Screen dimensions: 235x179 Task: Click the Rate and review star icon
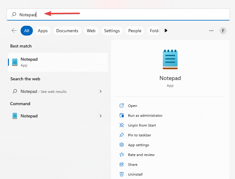point(122,154)
